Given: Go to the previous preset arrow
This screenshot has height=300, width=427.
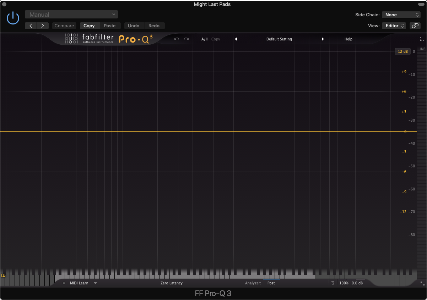Looking at the screenshot, I should click(31, 26).
